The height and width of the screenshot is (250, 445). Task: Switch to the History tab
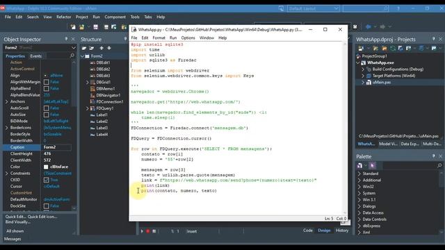click(x=342, y=231)
